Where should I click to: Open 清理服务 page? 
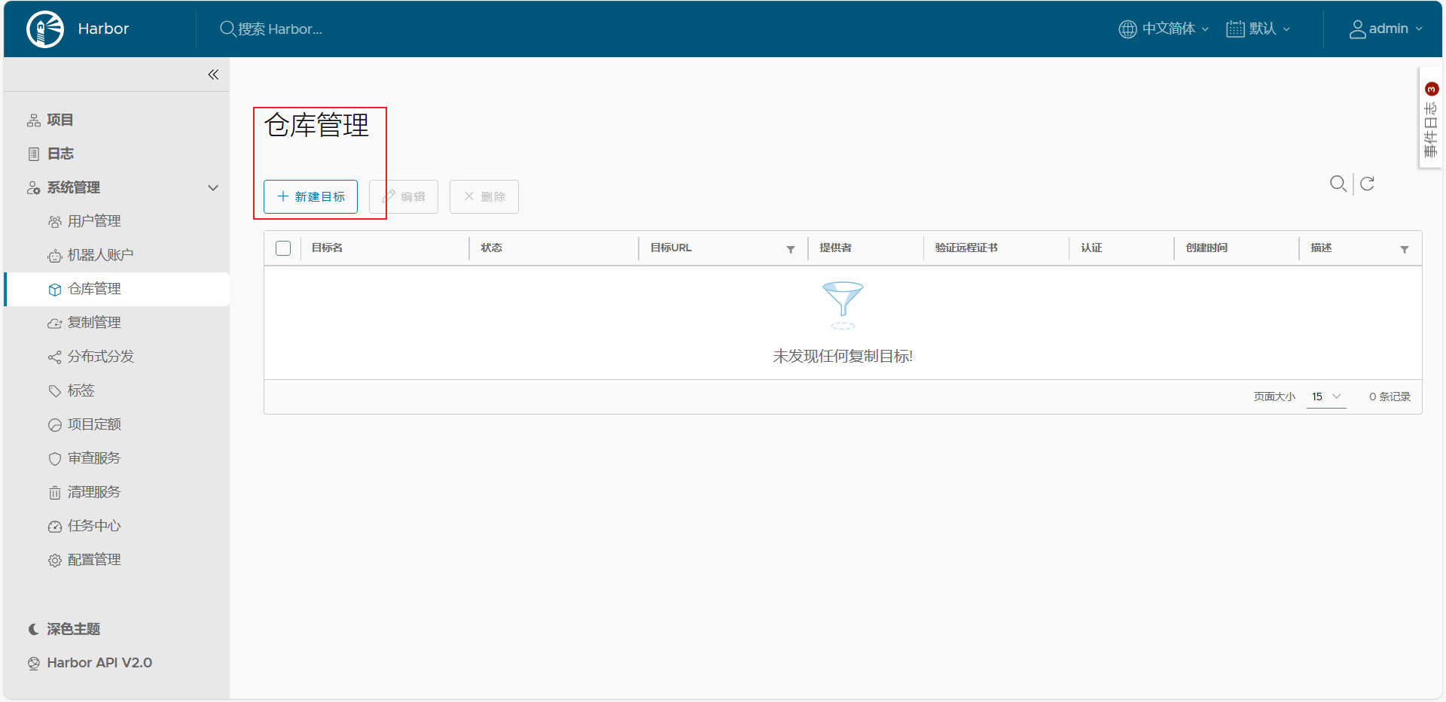tap(94, 492)
